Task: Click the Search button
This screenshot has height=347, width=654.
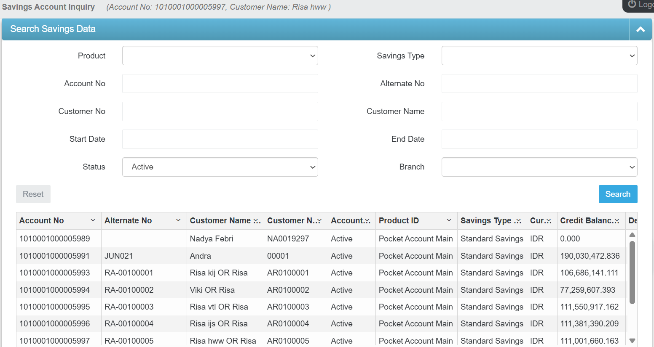Action: pyautogui.click(x=618, y=194)
